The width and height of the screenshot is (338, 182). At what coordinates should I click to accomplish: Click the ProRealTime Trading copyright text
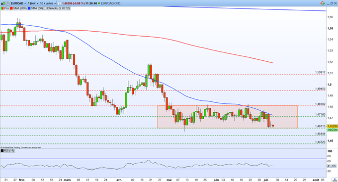21,147
